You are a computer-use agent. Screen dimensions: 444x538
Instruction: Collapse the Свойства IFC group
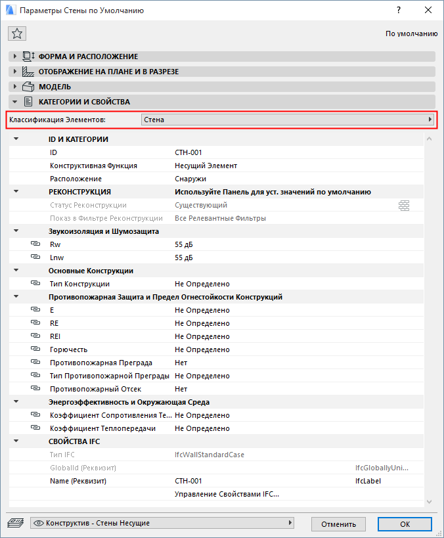tap(16, 441)
